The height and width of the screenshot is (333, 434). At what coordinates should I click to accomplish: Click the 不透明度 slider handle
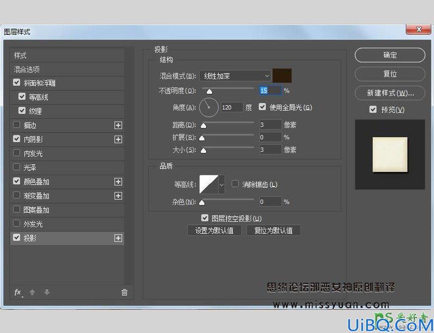[x=209, y=91]
